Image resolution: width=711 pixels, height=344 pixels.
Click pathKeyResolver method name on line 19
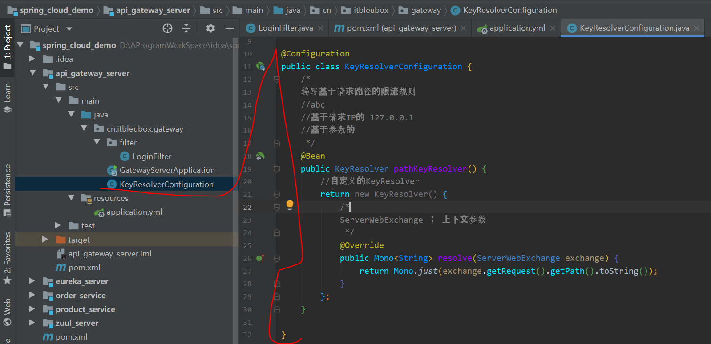(430, 169)
